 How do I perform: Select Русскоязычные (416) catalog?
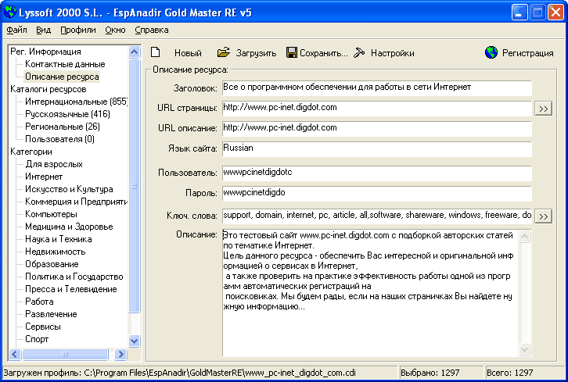pyautogui.click(x=67, y=114)
